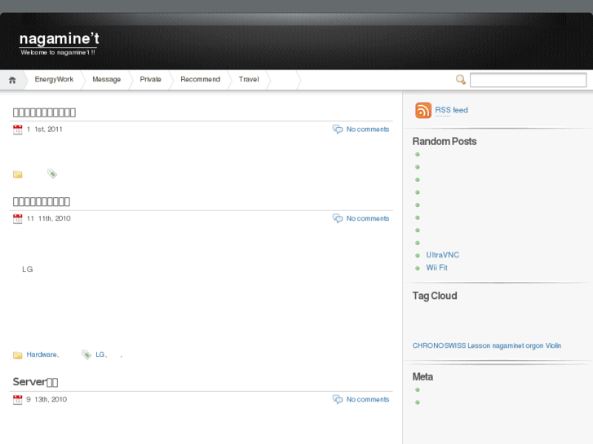
Task: Select the Lesson tag
Action: 479,345
